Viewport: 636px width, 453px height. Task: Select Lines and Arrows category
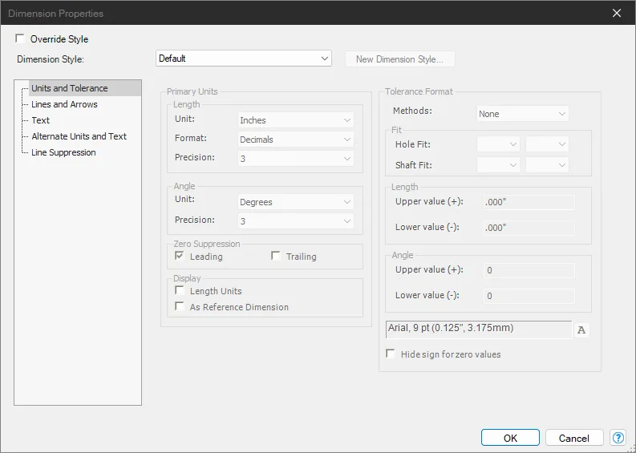(64, 104)
